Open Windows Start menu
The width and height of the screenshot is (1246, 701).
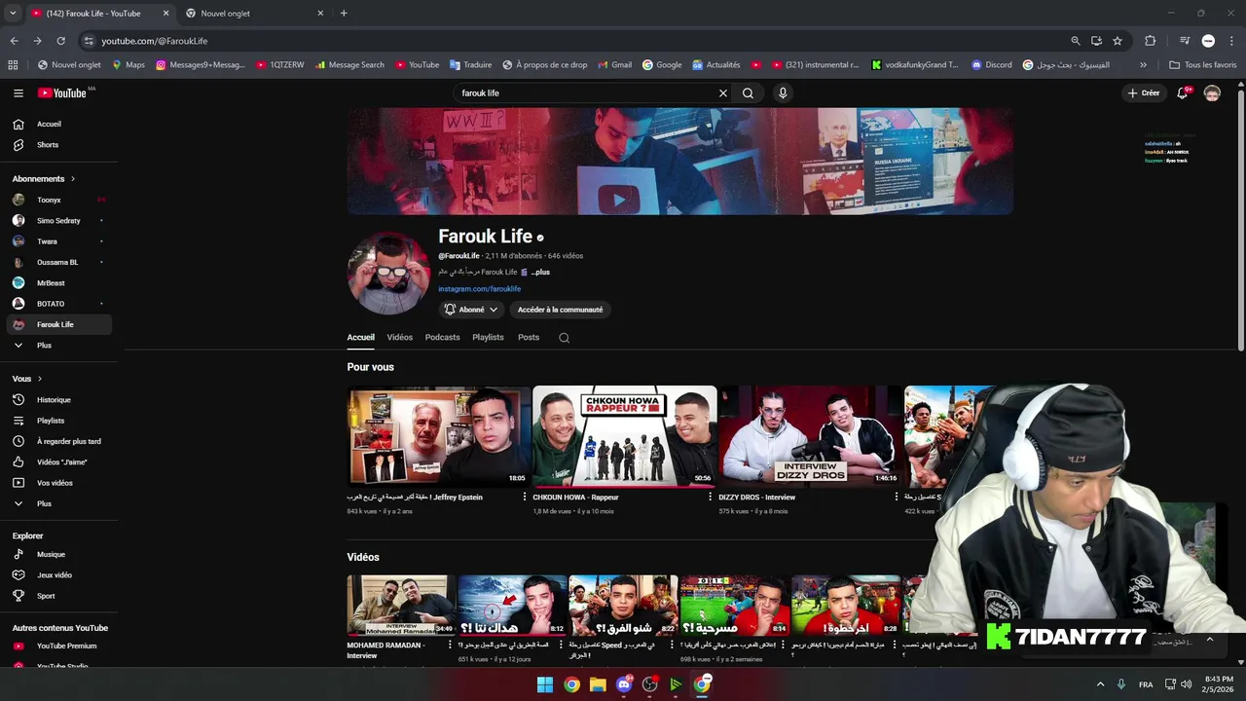[x=545, y=684]
